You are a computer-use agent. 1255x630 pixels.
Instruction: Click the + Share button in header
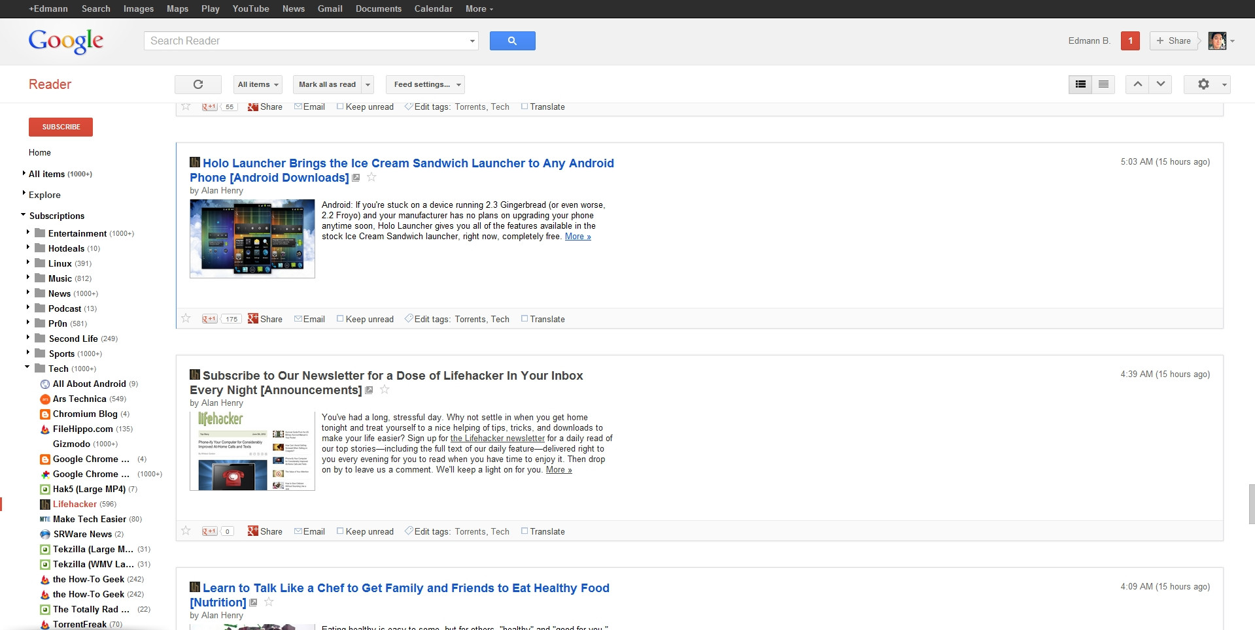(x=1174, y=41)
